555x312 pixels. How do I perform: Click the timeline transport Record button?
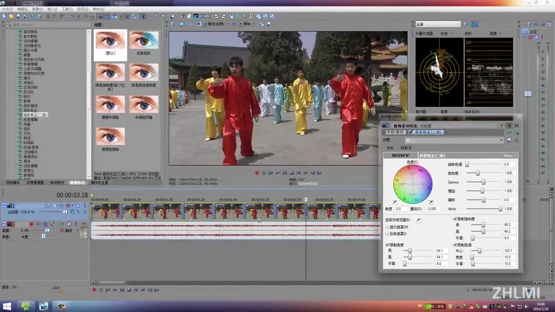pyautogui.click(x=94, y=289)
